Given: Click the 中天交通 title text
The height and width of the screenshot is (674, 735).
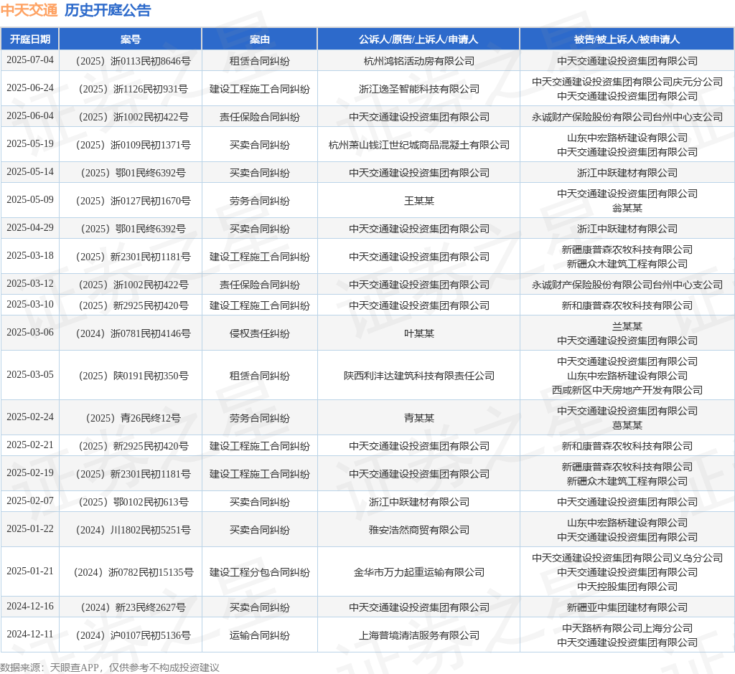Looking at the screenshot, I should pos(29,10).
